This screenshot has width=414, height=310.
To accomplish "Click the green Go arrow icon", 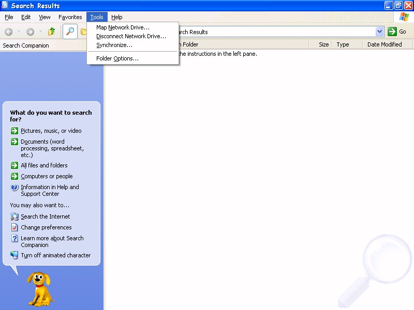I will (392, 32).
